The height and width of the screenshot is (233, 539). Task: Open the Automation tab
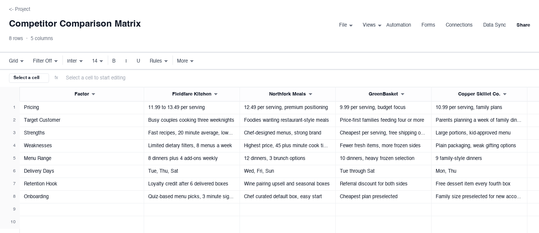coord(399,25)
